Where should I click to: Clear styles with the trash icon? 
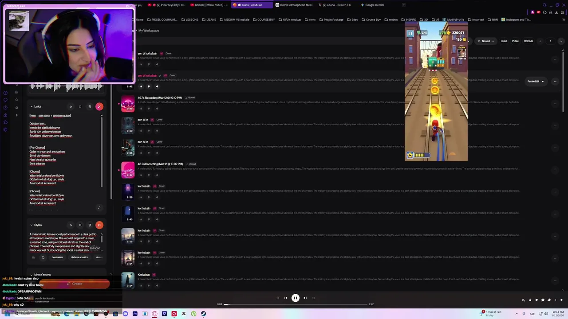(90, 225)
